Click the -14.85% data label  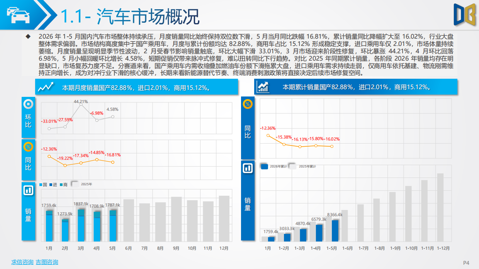97,152
